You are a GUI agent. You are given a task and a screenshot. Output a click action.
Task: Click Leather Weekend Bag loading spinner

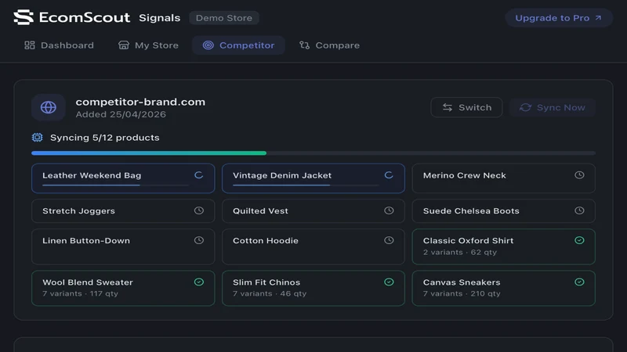coord(199,174)
